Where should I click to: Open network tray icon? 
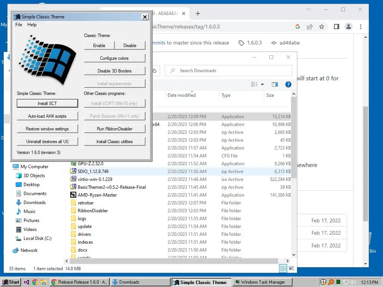346,283
